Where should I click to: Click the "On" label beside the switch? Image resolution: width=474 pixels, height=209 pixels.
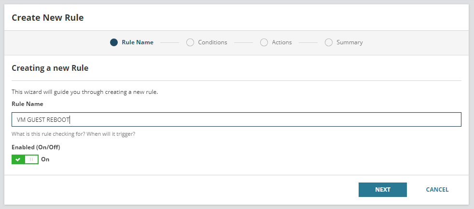pyautogui.click(x=45, y=159)
